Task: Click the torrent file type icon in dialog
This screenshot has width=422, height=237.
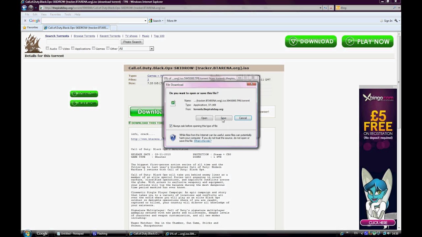Action: [x=173, y=103]
